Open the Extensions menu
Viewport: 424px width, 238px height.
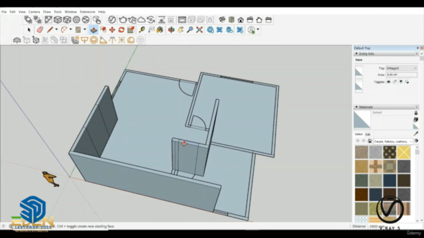click(x=87, y=12)
